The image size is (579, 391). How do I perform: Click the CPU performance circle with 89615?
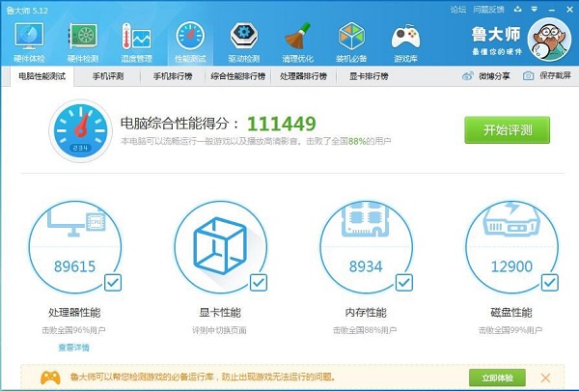(75, 247)
